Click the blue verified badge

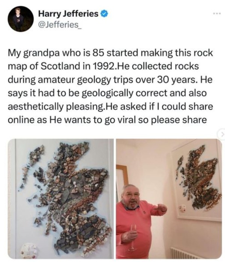(104, 14)
